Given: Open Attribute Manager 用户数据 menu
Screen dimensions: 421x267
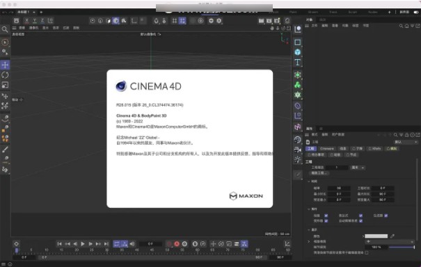Looking at the screenshot, I should coord(338,135).
